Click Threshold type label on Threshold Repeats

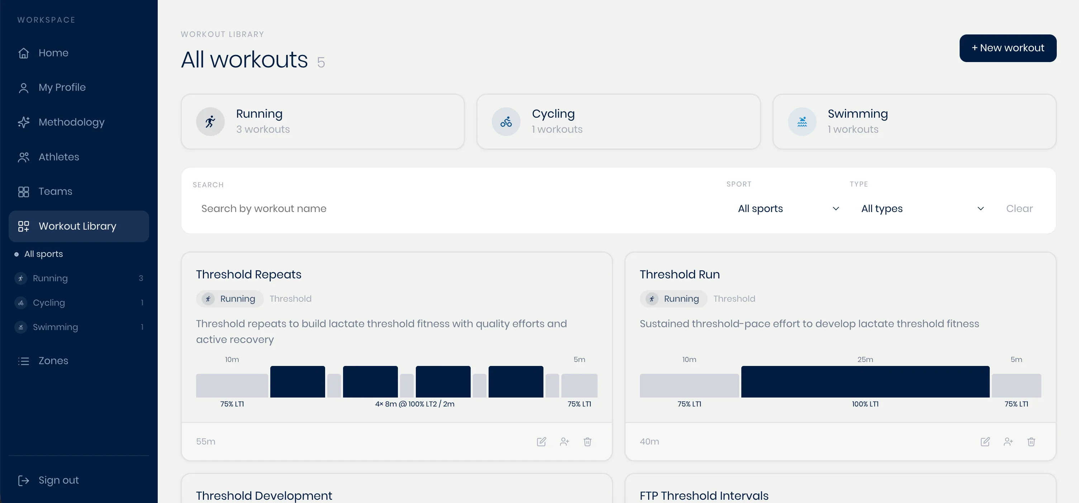[290, 299]
